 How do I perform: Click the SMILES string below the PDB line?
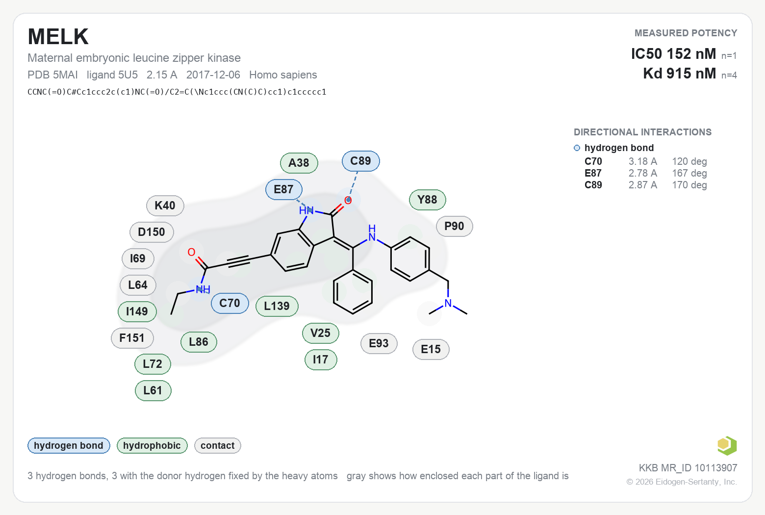(x=177, y=92)
